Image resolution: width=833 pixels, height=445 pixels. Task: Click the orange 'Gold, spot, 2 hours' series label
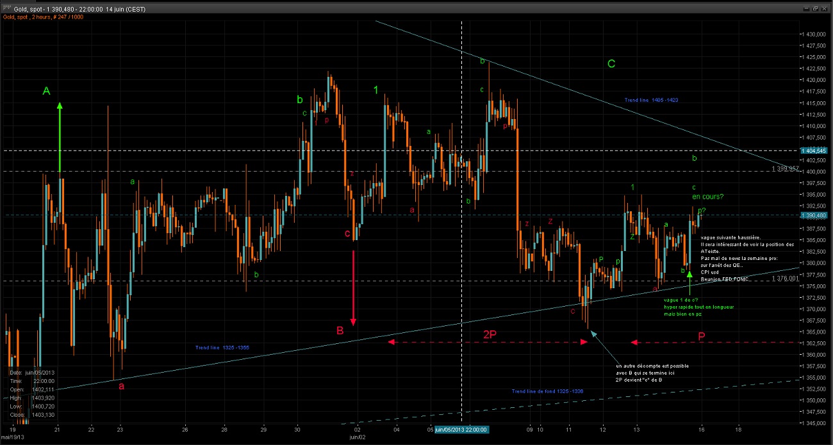point(40,17)
